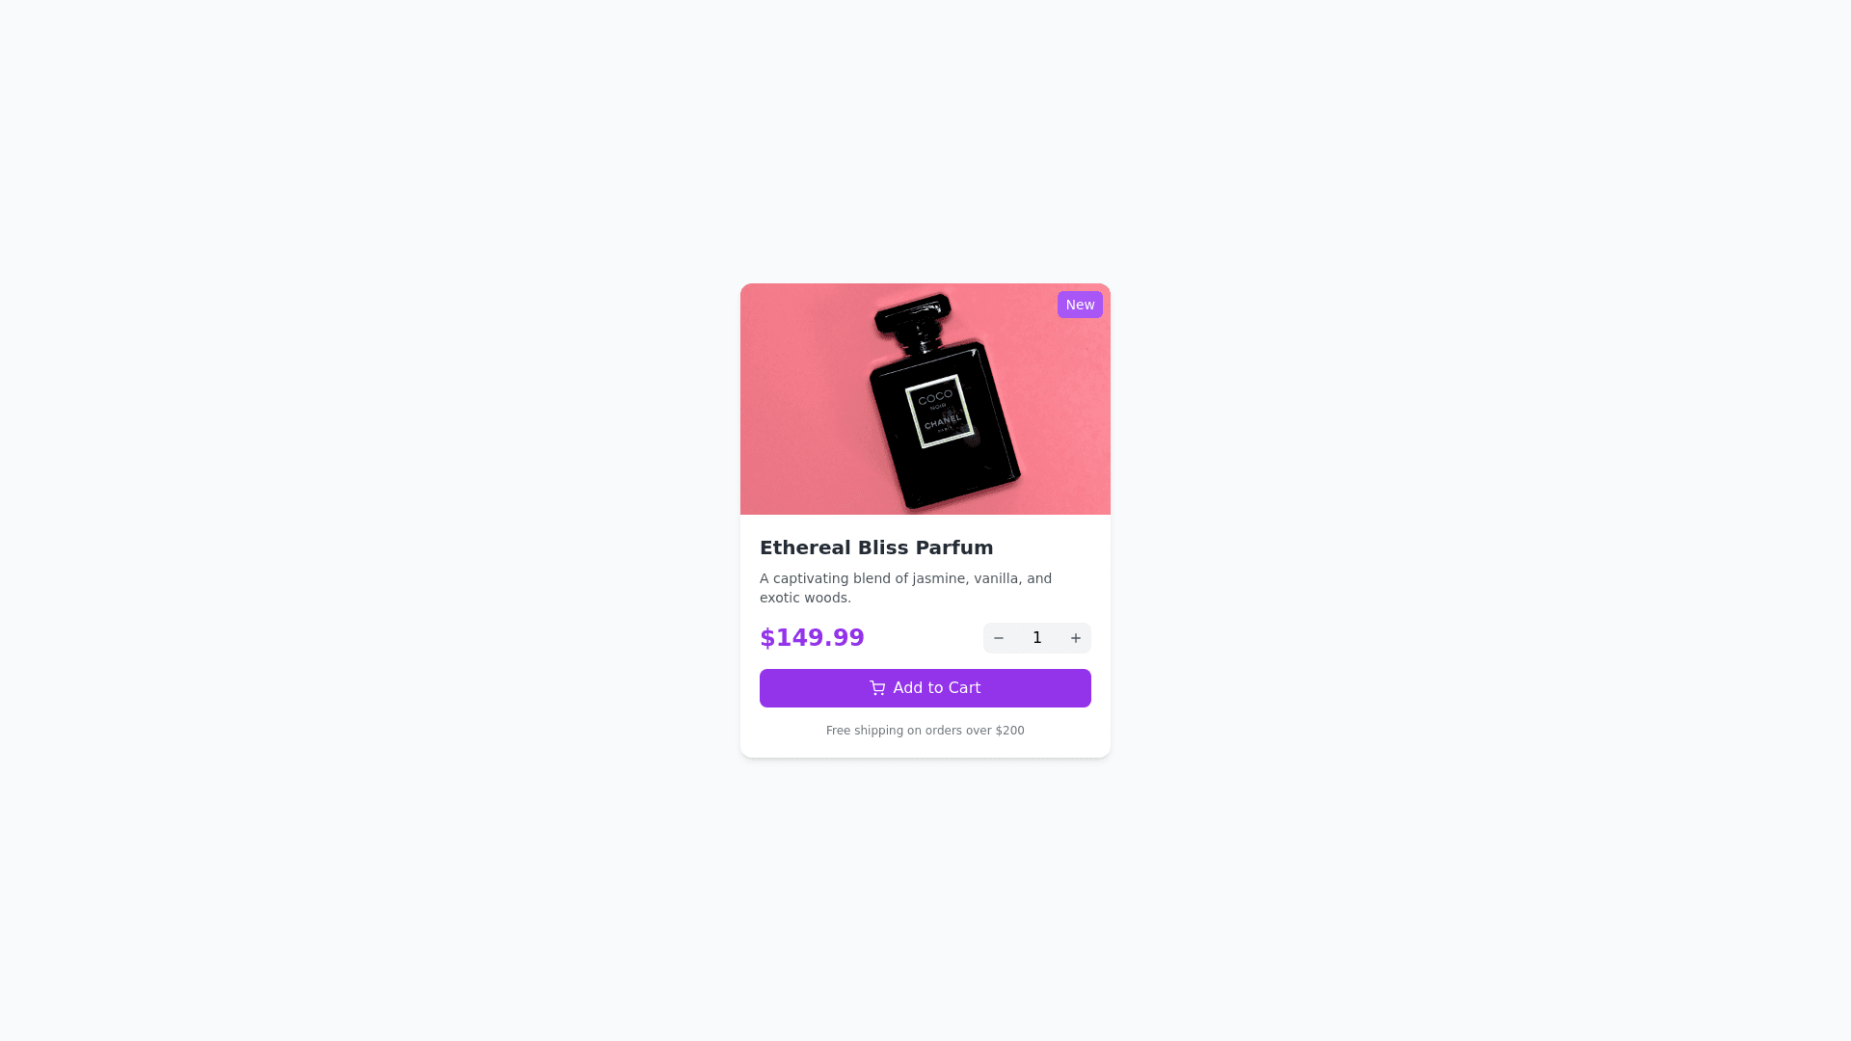
Task: Click the Add to Cart label text
Action: point(937,688)
